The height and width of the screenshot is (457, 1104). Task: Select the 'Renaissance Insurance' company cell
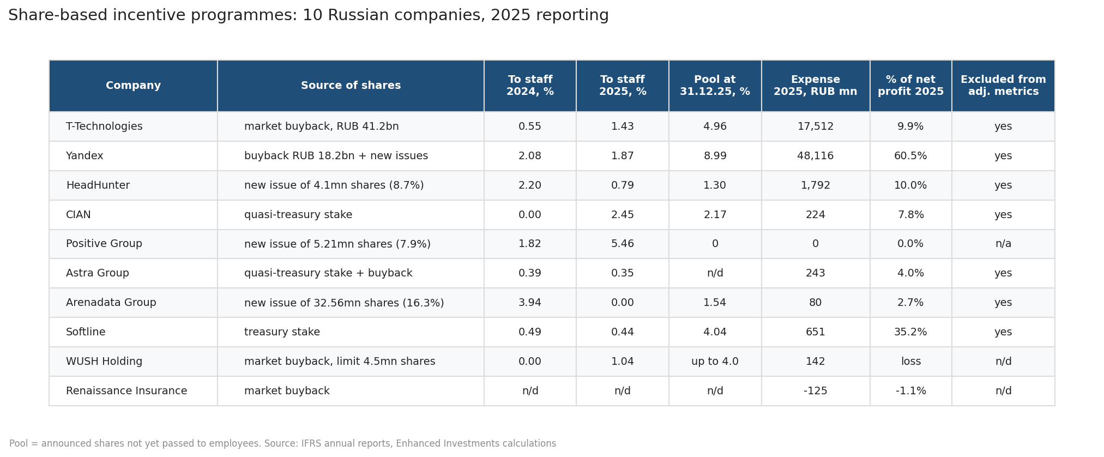[x=133, y=391]
